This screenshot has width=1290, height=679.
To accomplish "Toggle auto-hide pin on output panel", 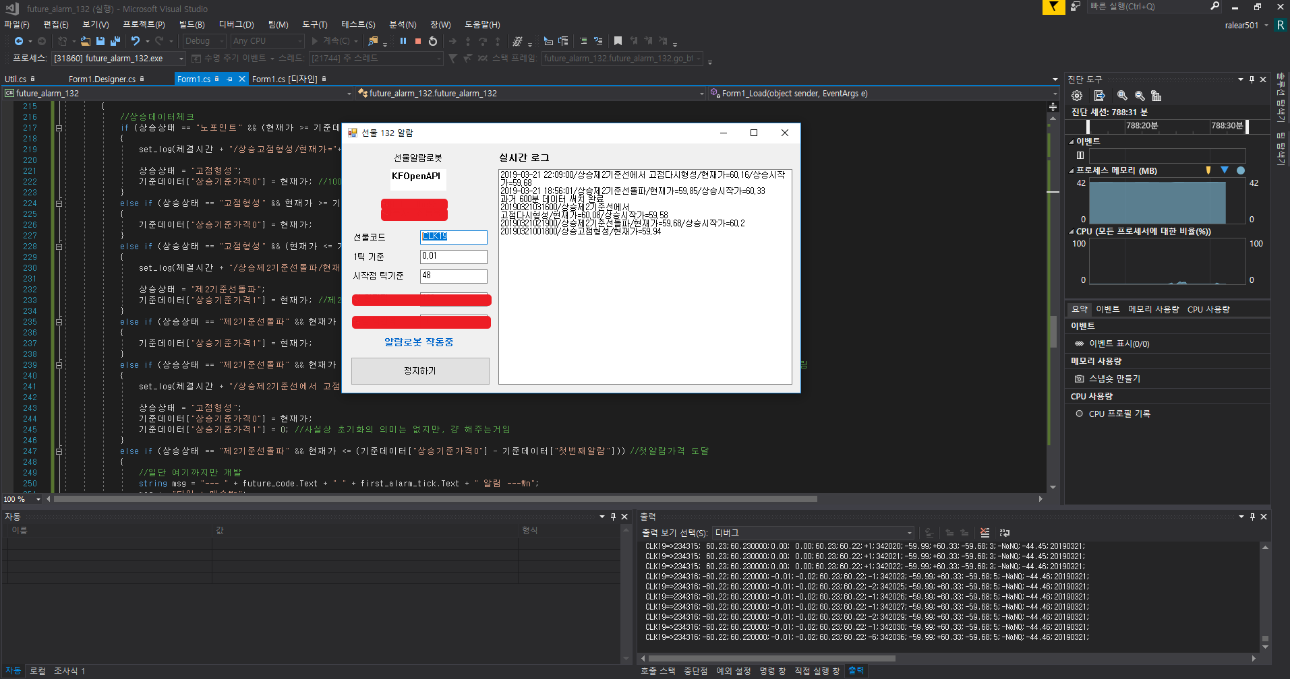I will point(1252,517).
